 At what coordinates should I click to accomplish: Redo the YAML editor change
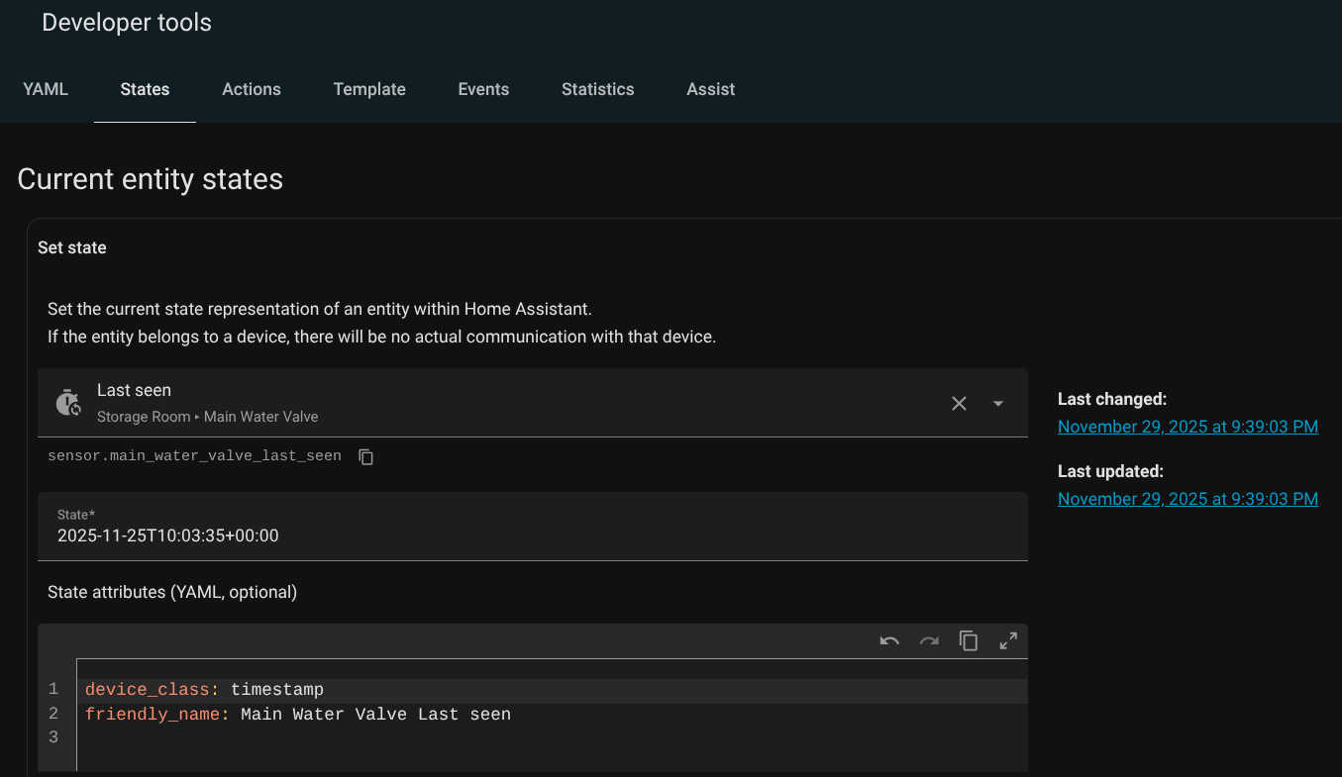pyautogui.click(x=929, y=641)
